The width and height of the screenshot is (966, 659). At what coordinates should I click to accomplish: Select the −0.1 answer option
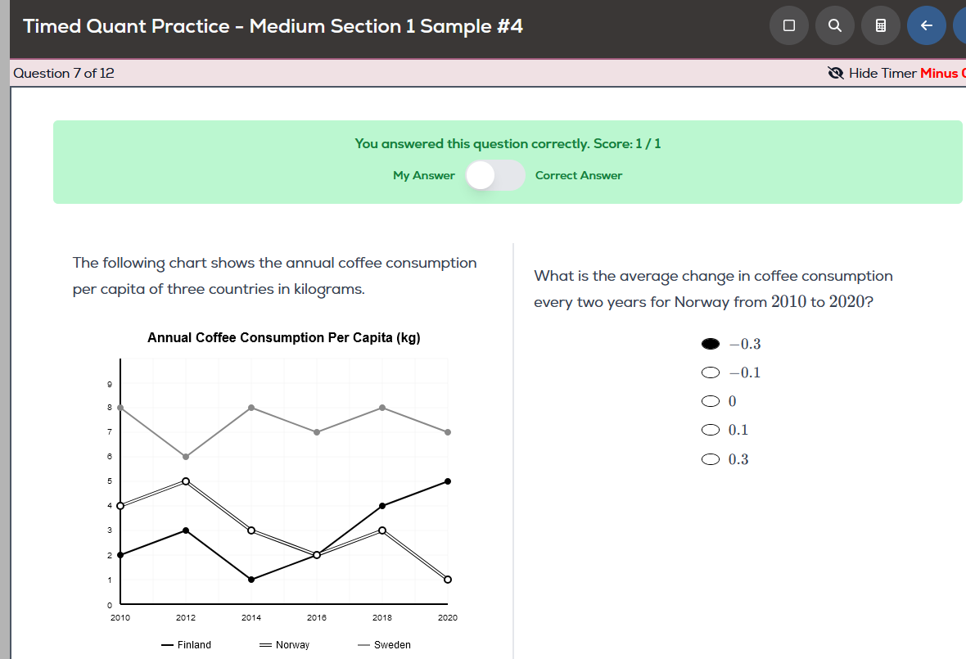pos(711,372)
